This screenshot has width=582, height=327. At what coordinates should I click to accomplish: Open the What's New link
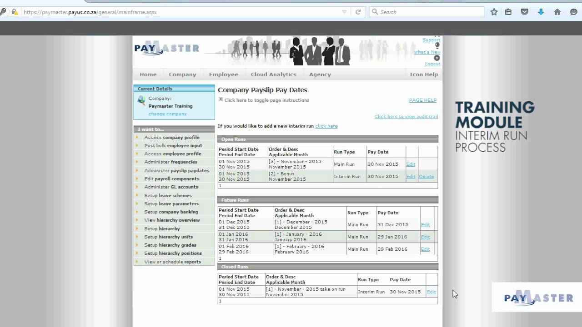click(427, 52)
